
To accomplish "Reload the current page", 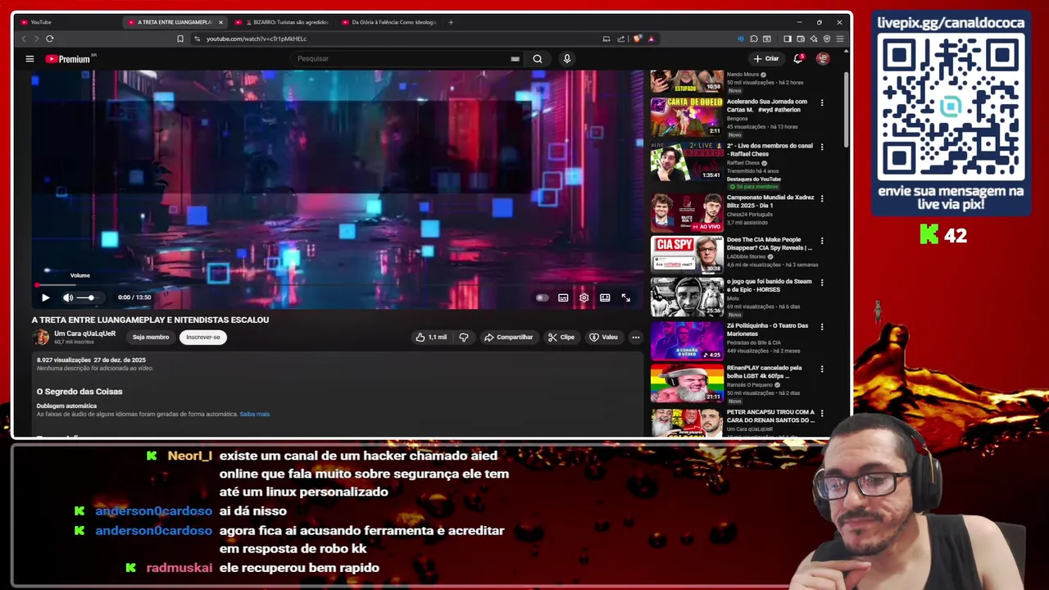I will click(x=50, y=39).
